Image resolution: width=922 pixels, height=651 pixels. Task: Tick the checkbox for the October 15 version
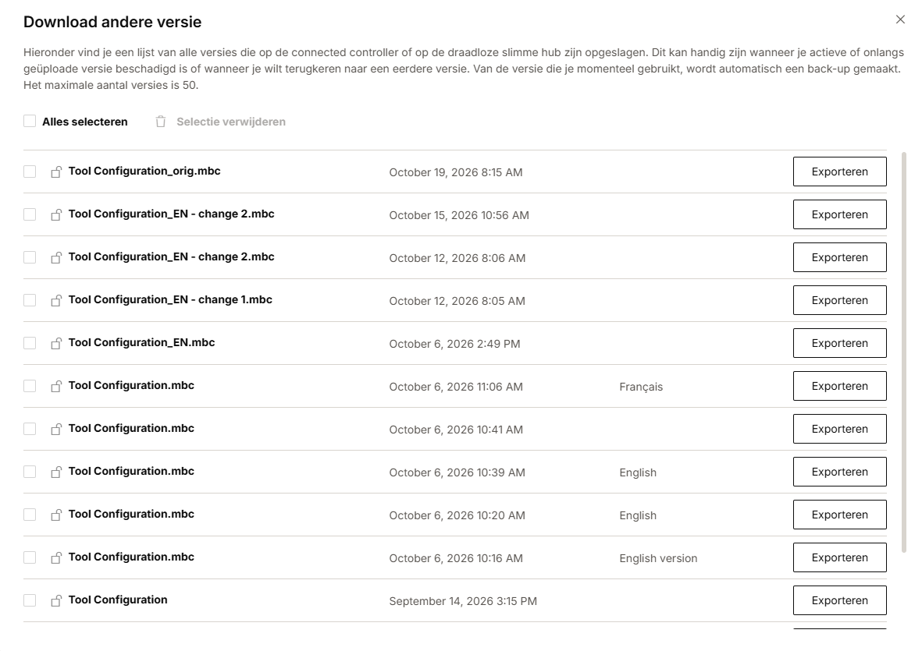(x=30, y=214)
